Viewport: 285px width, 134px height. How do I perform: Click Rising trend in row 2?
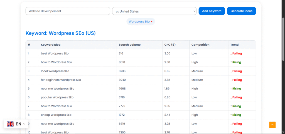[235, 62]
